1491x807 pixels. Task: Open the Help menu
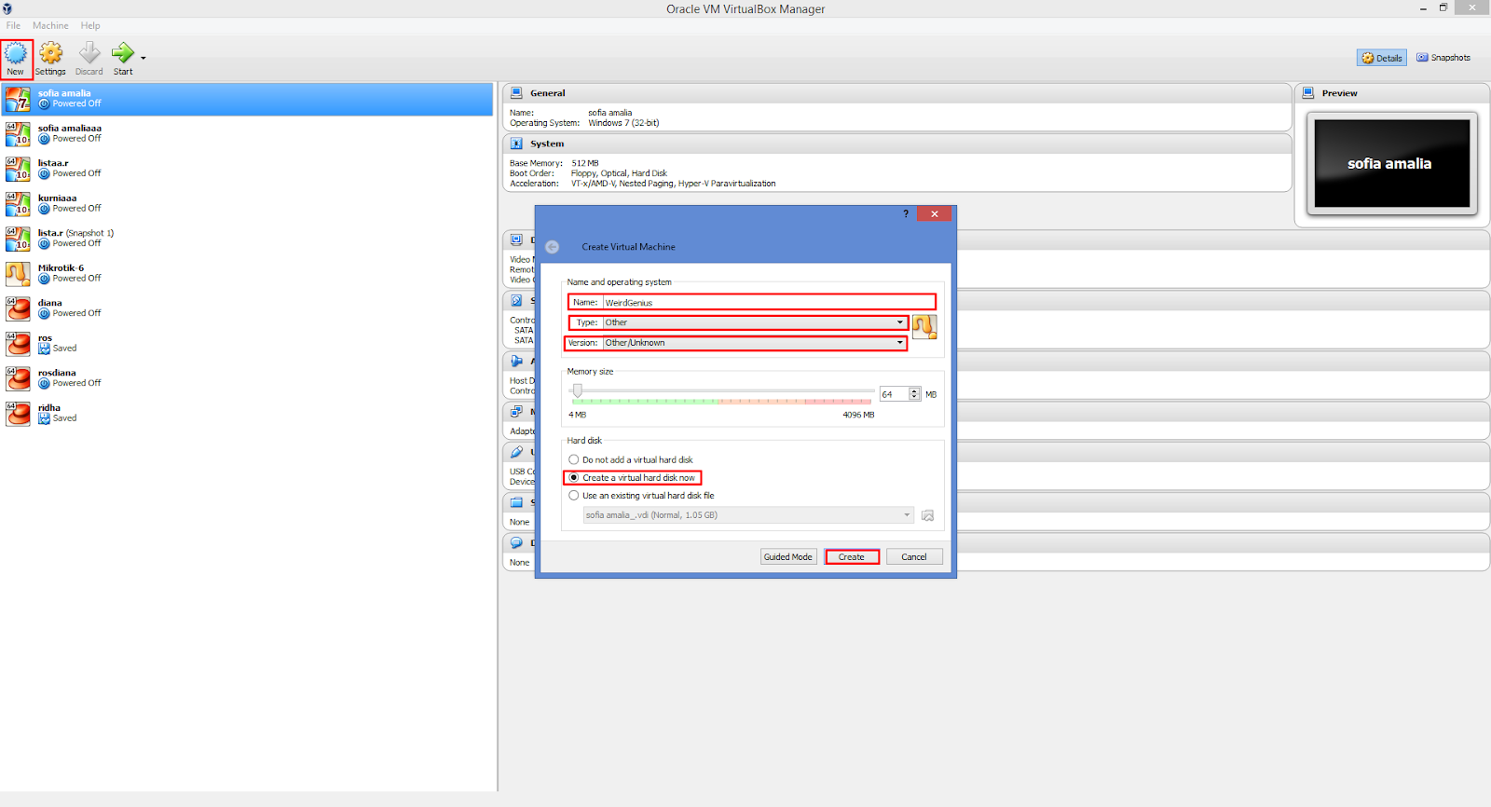click(x=90, y=25)
